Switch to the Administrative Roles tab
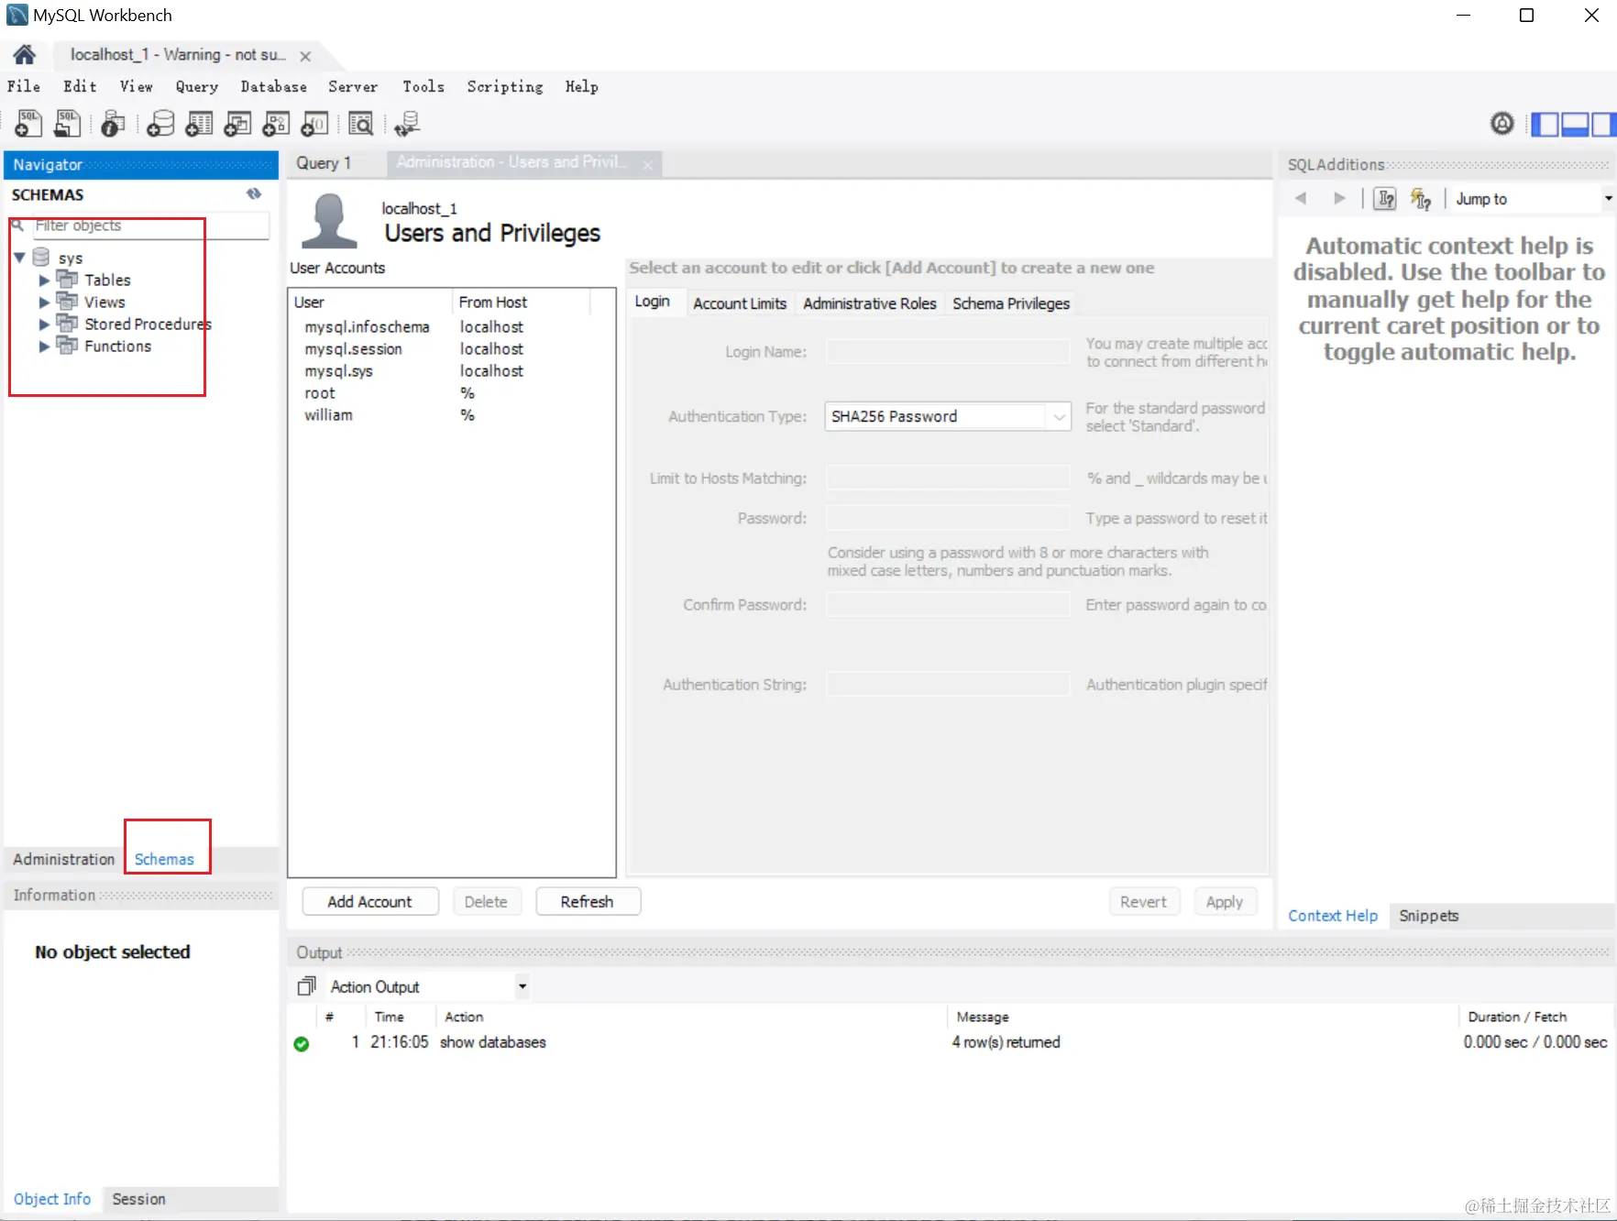 tap(870, 303)
